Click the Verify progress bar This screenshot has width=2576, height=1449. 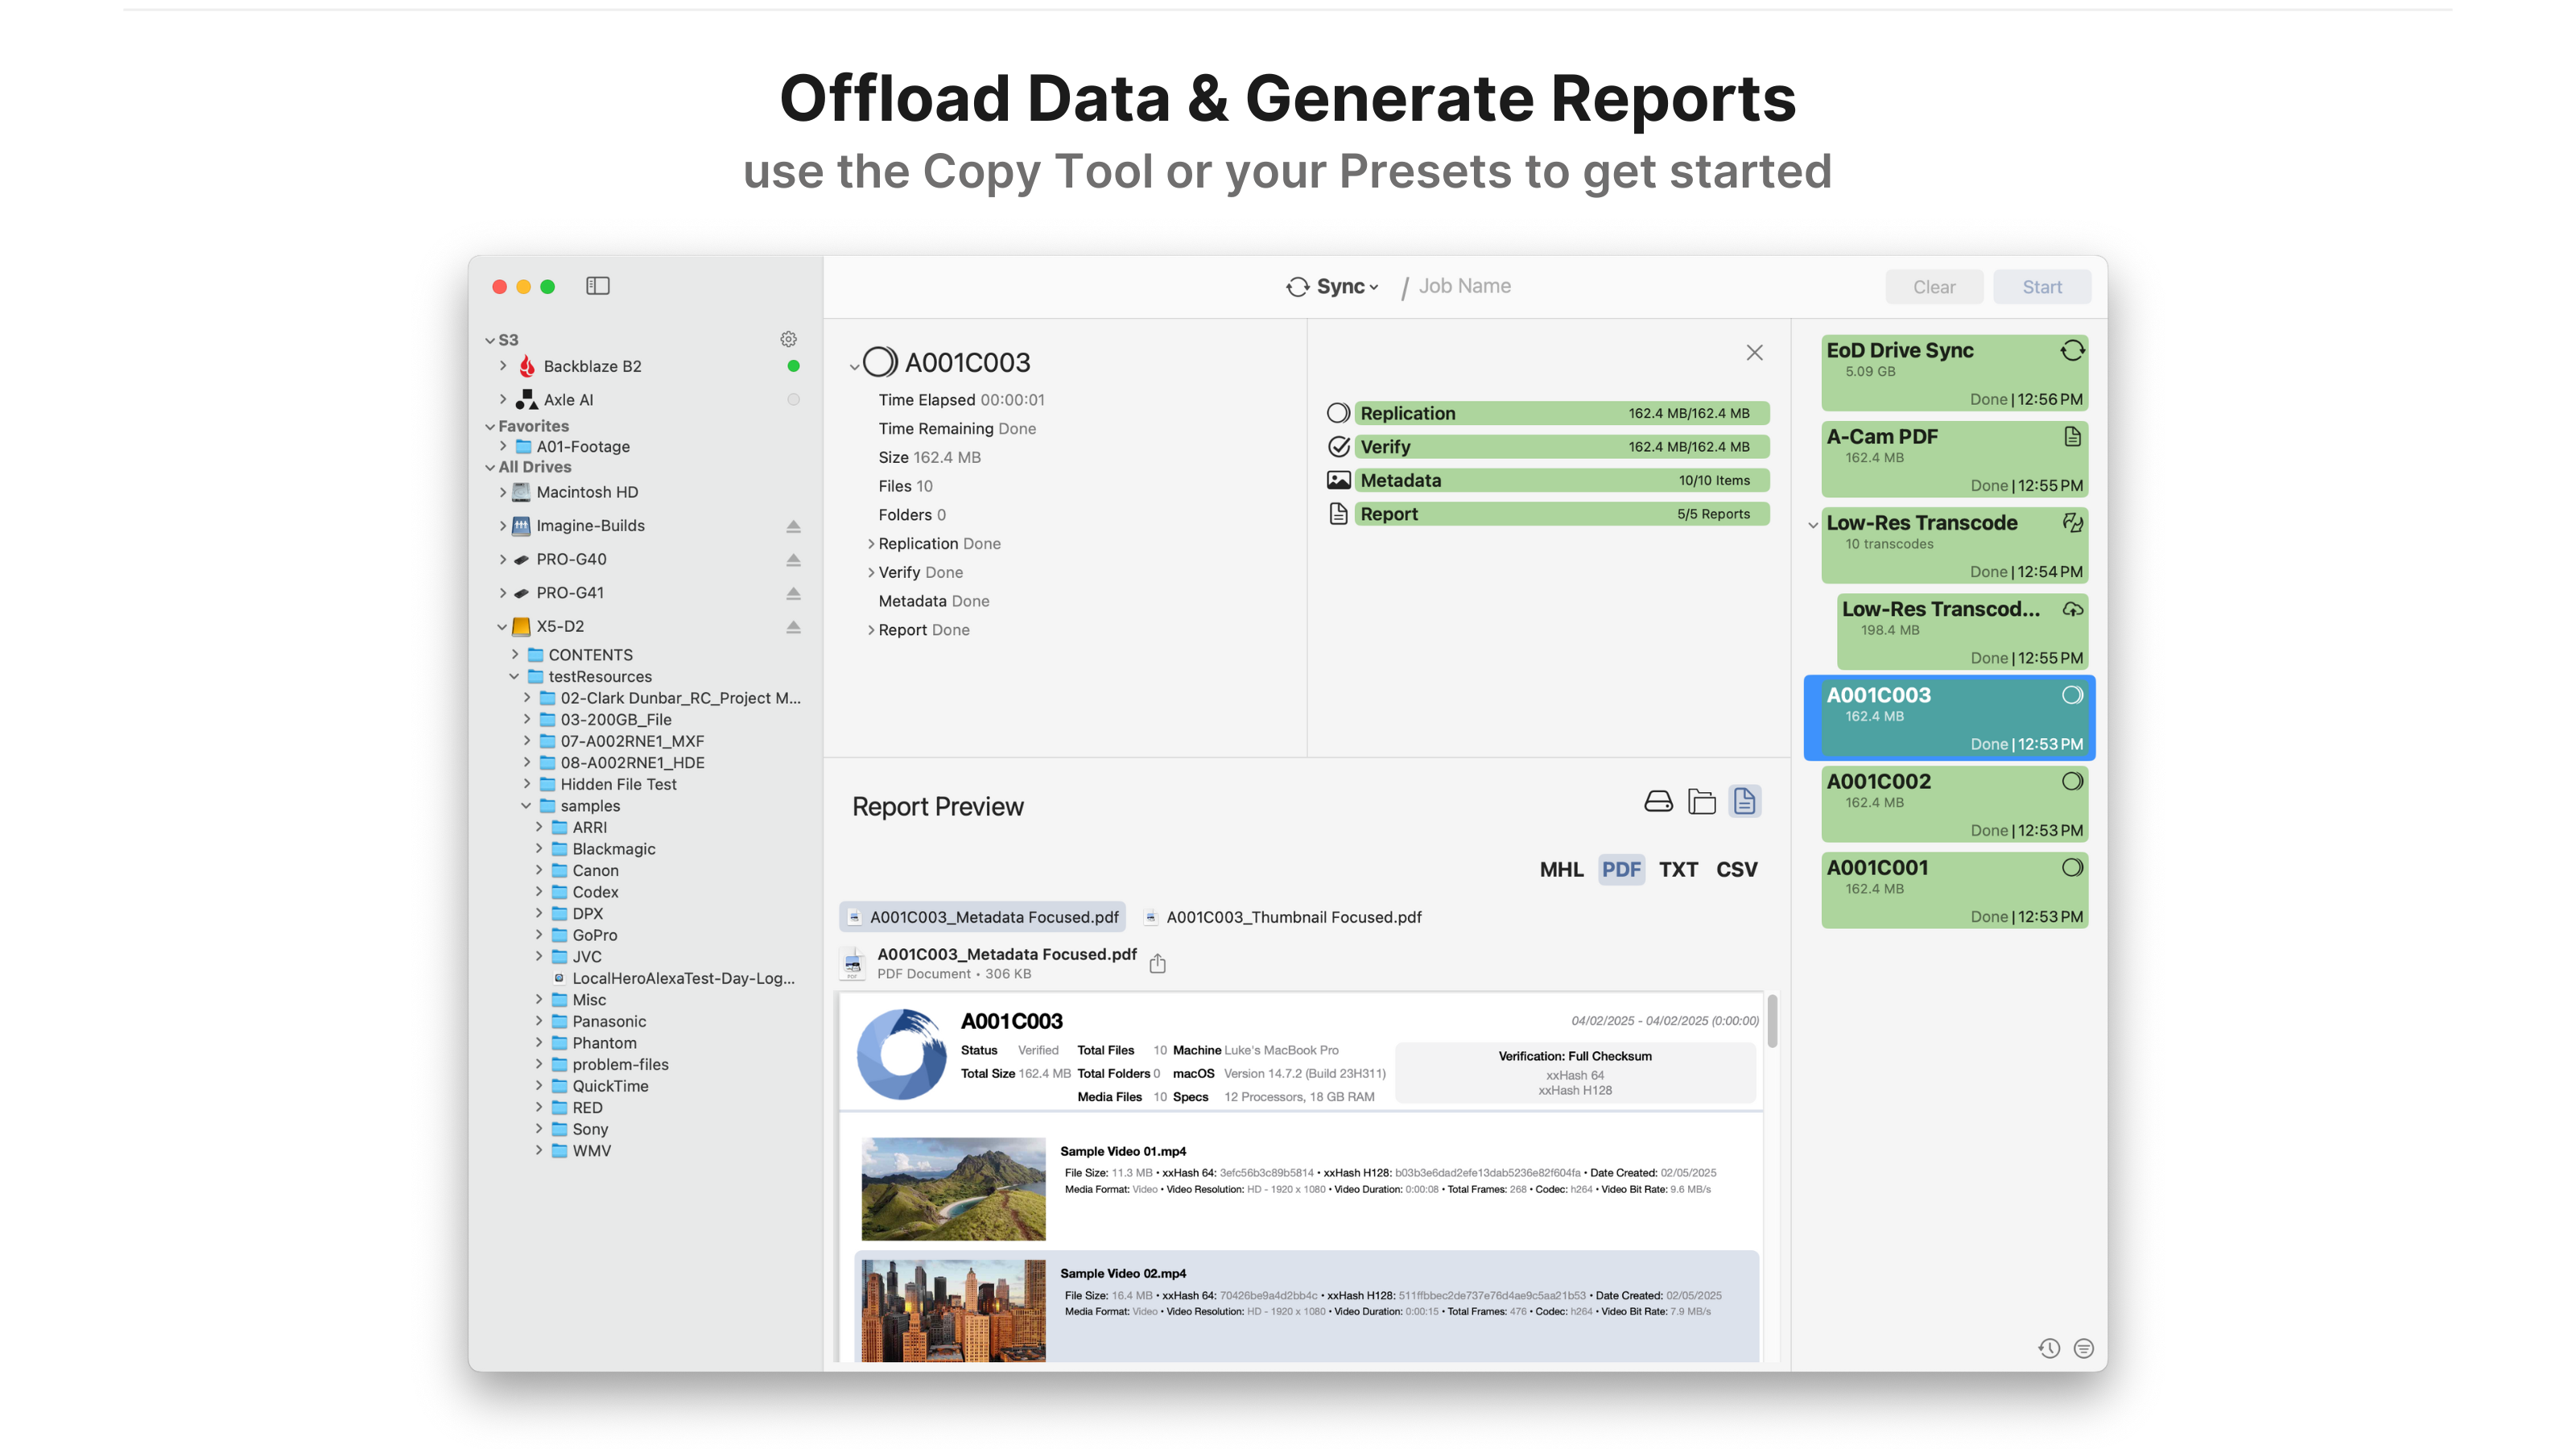pyautogui.click(x=1562, y=446)
